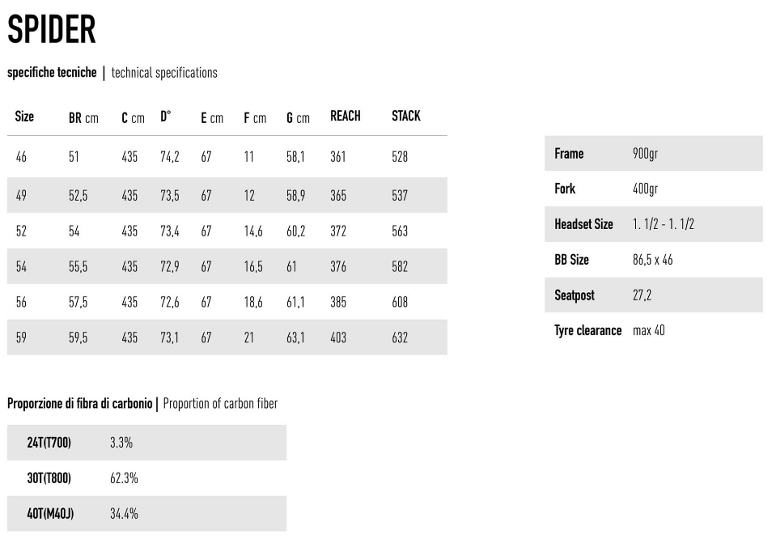This screenshot has height=539, width=772.
Task: Select the Seatpost 27,2 value
Action: tap(642, 295)
